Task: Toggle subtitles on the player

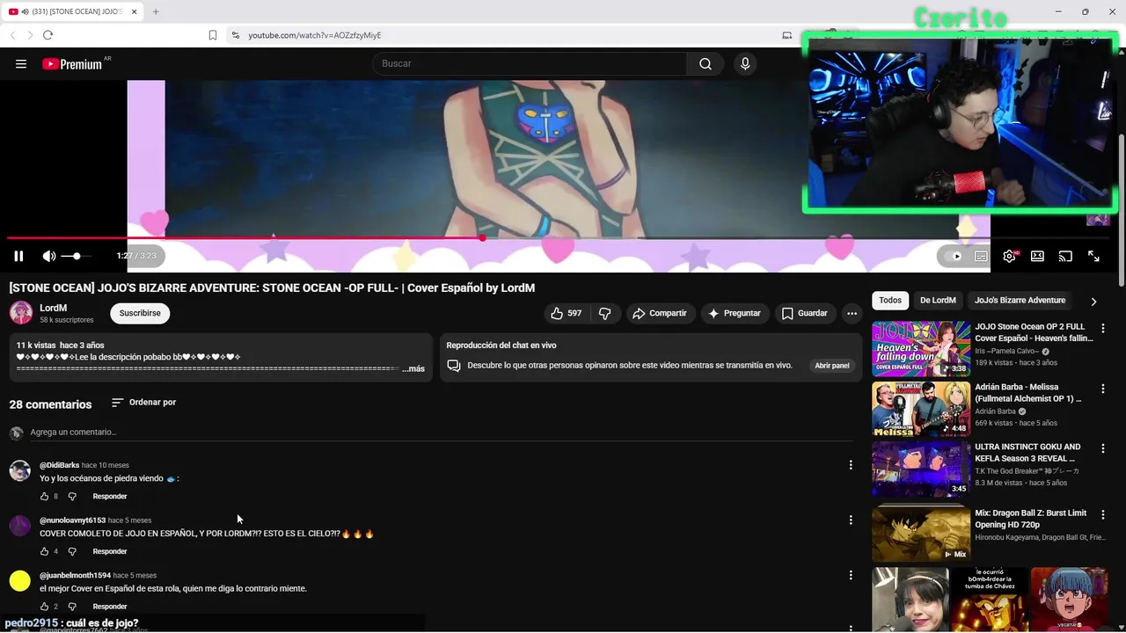Action: [x=981, y=256]
